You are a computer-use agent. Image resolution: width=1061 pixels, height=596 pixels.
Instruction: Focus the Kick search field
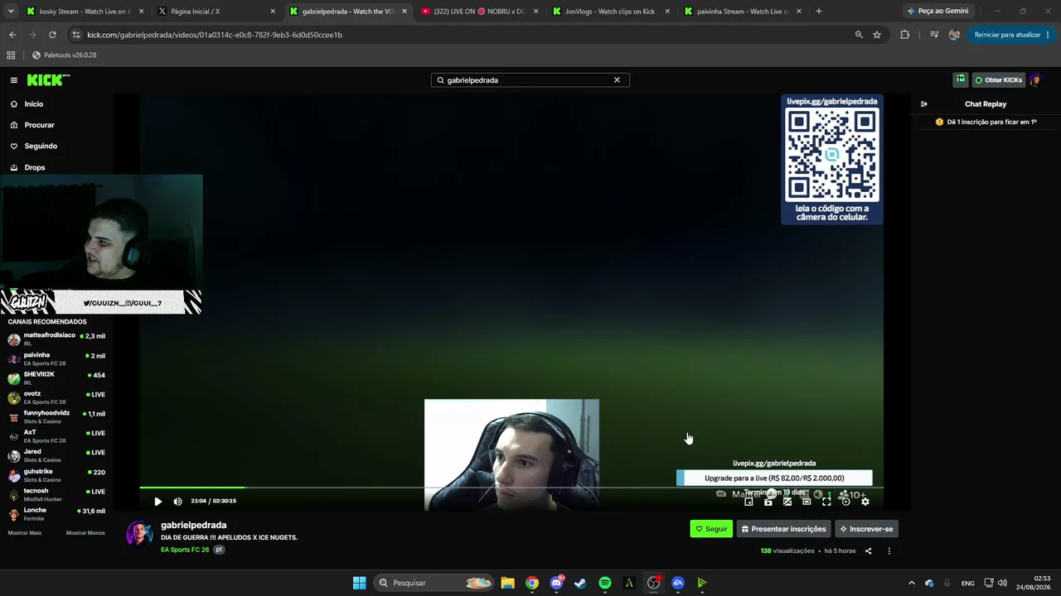(530, 80)
